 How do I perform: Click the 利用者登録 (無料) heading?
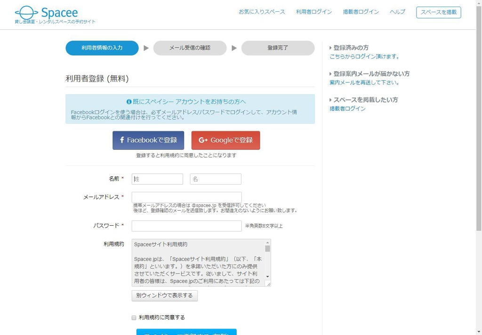[x=97, y=78]
